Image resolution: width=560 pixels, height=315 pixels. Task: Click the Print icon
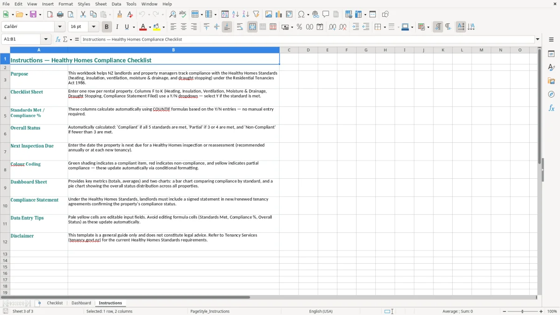(x=60, y=14)
